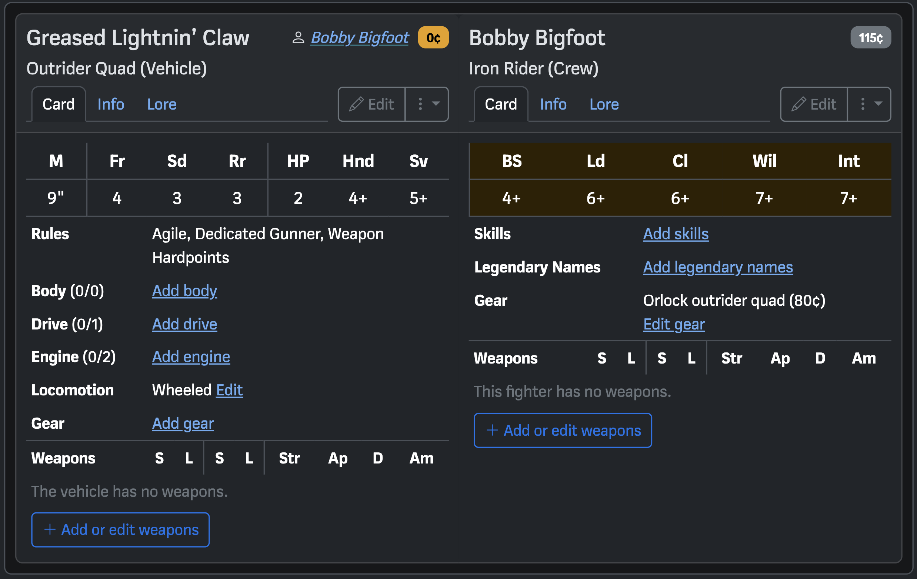Click the Int 7+ stat value
This screenshot has width=917, height=579.
click(849, 198)
